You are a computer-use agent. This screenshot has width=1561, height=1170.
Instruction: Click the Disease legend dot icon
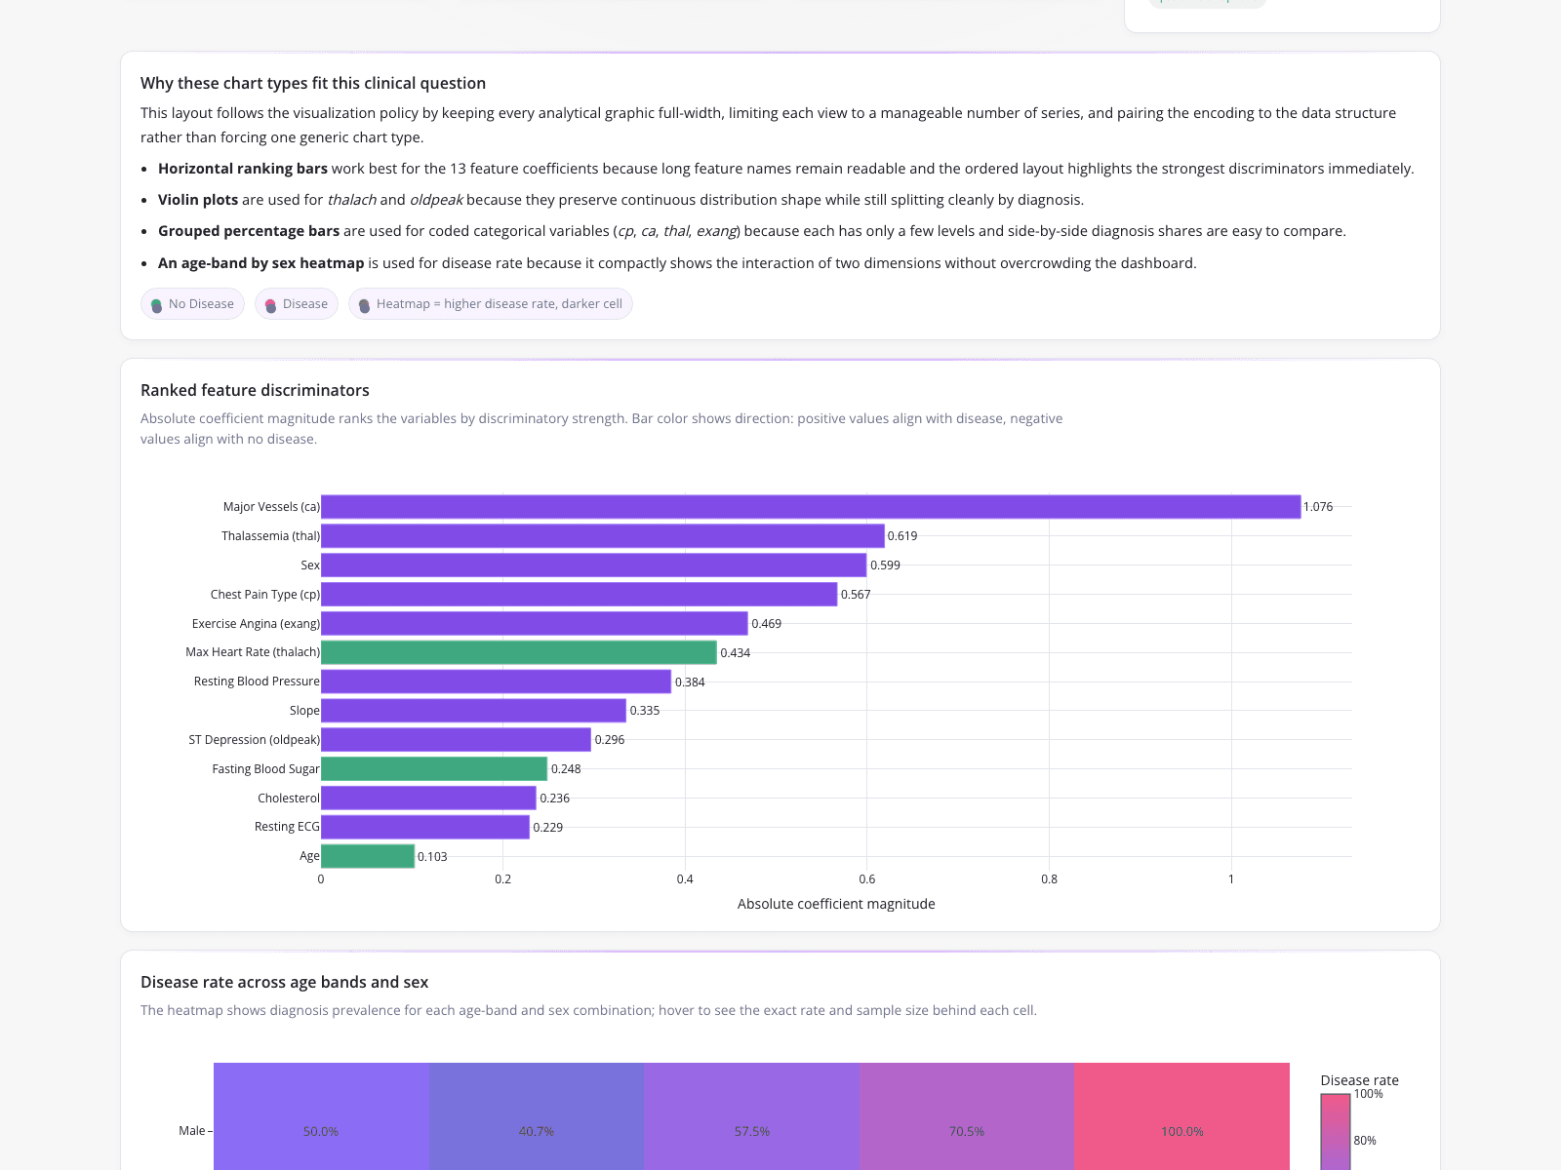(270, 305)
